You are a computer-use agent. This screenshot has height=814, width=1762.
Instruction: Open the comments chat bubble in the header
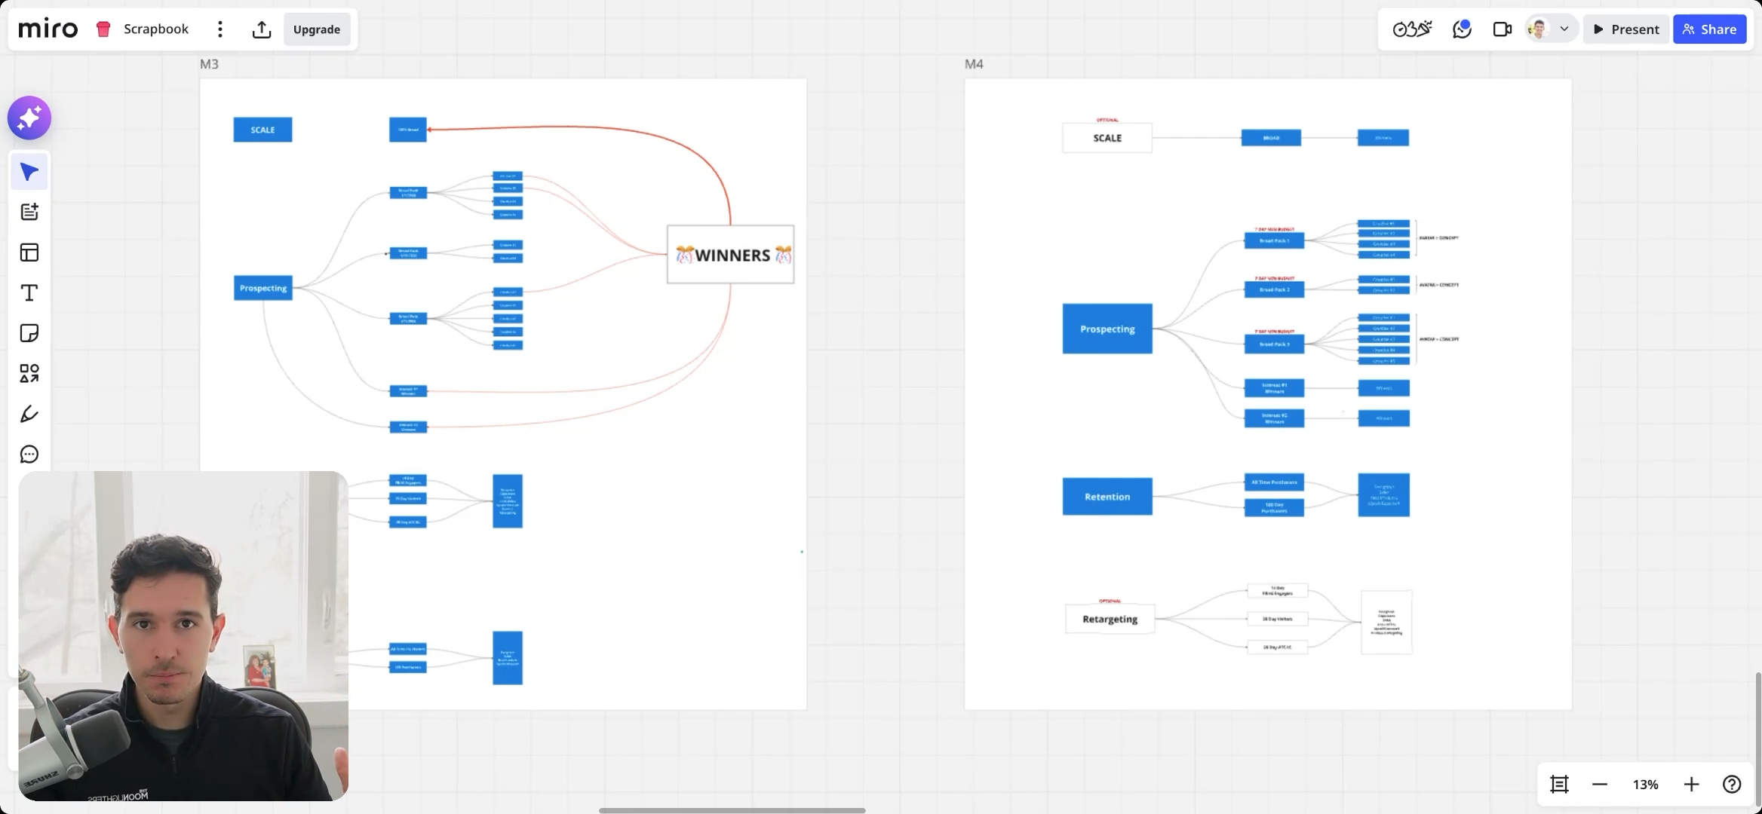click(1462, 29)
